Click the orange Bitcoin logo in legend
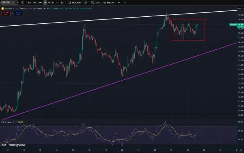Screen dimensions: 244x153 pos(2,9)
